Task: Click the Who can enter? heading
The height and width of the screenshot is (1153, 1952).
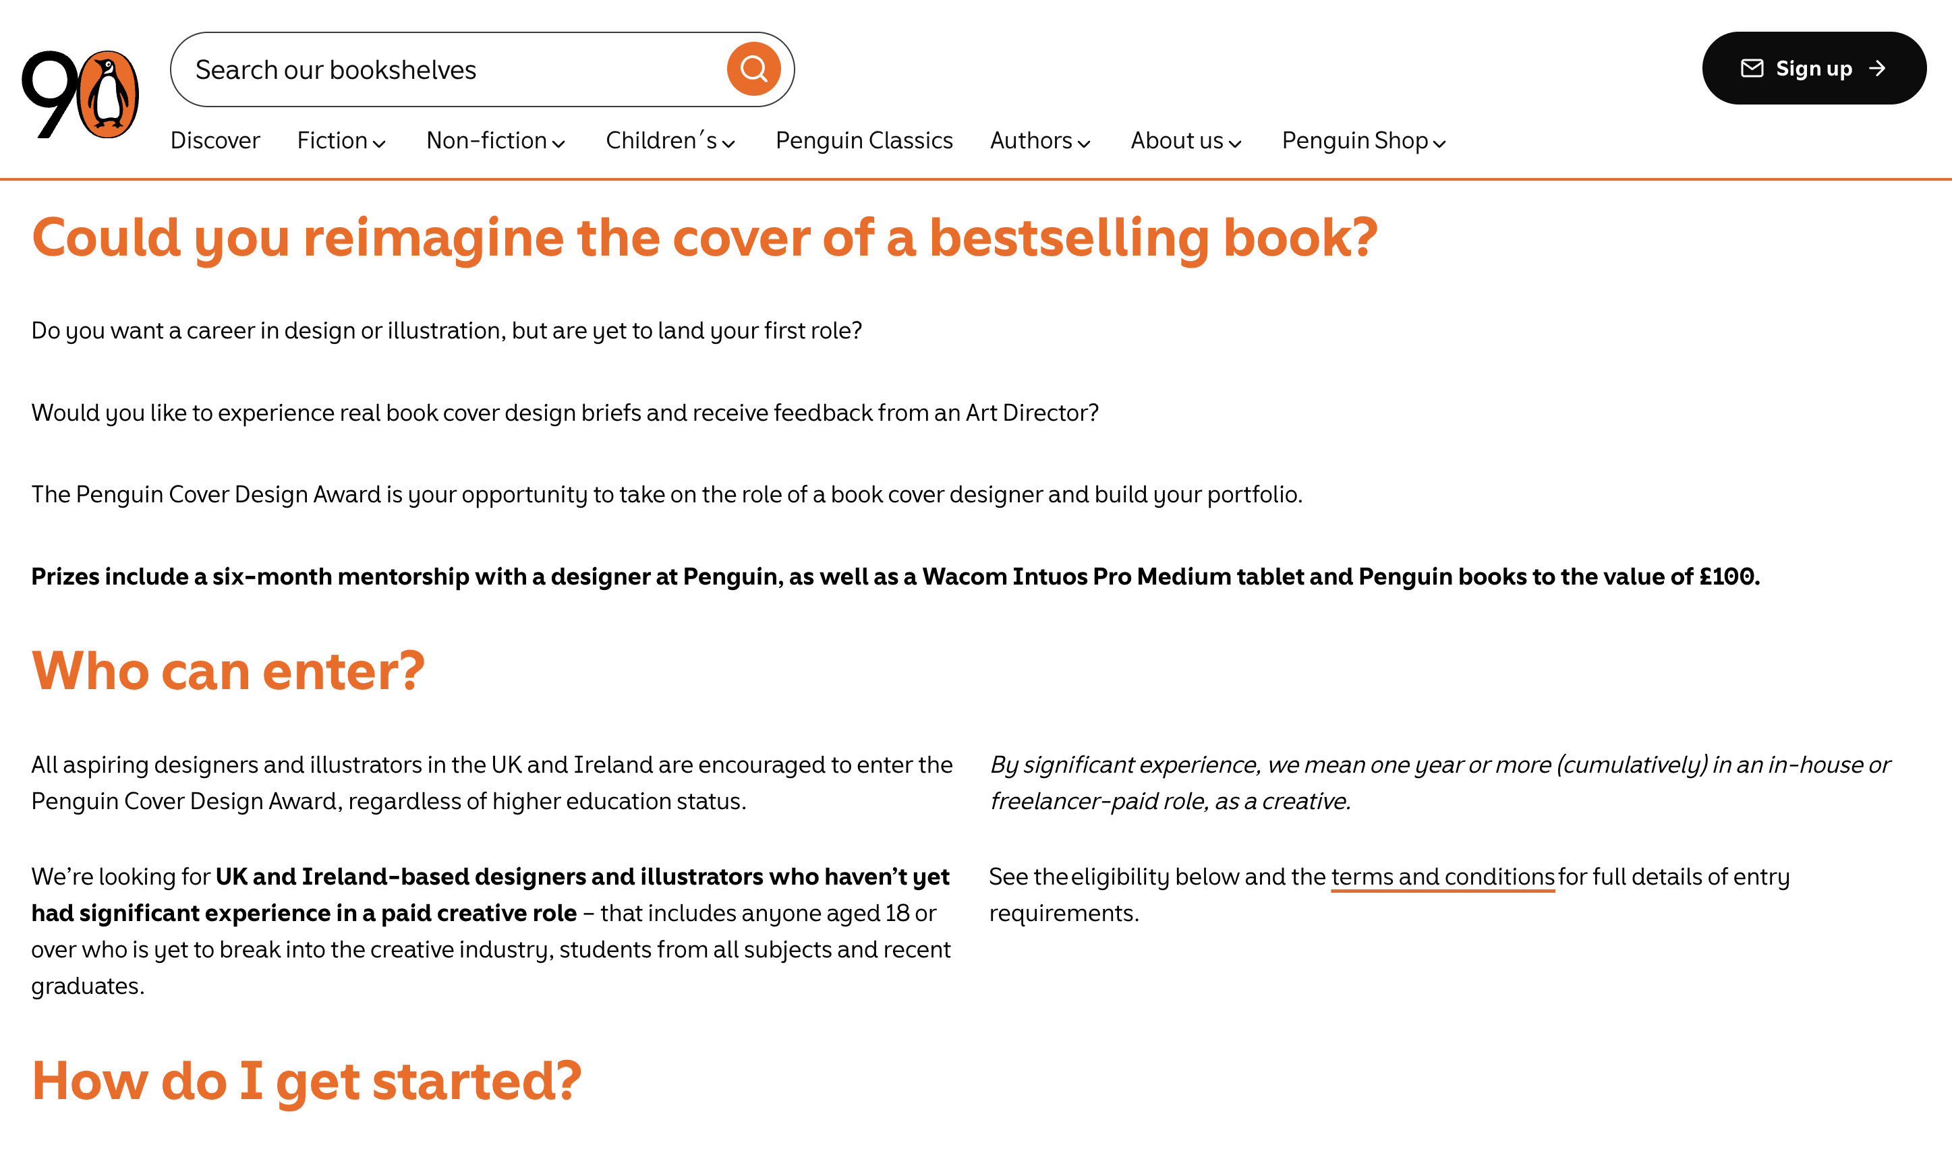Action: pyautogui.click(x=229, y=670)
